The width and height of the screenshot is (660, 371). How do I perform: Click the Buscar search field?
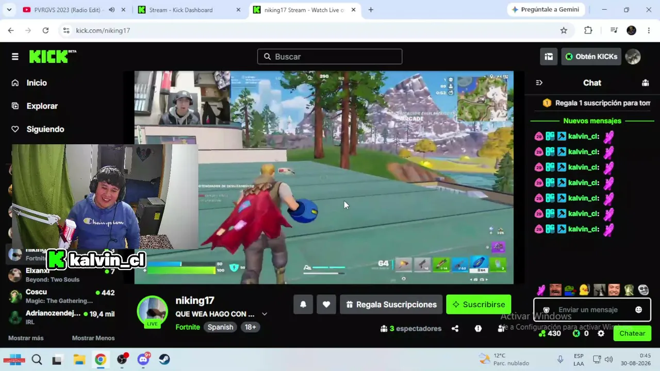(329, 57)
